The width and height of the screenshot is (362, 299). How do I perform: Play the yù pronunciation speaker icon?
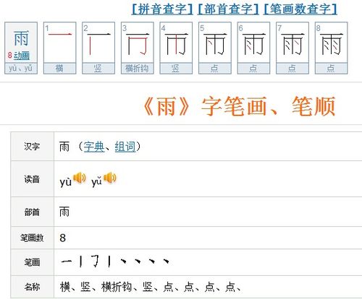tap(80, 178)
